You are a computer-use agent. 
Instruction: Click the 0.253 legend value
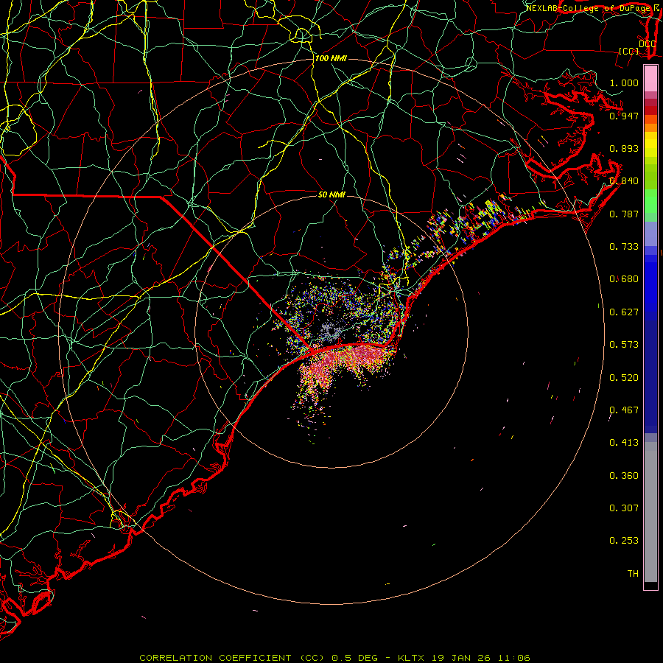point(624,541)
